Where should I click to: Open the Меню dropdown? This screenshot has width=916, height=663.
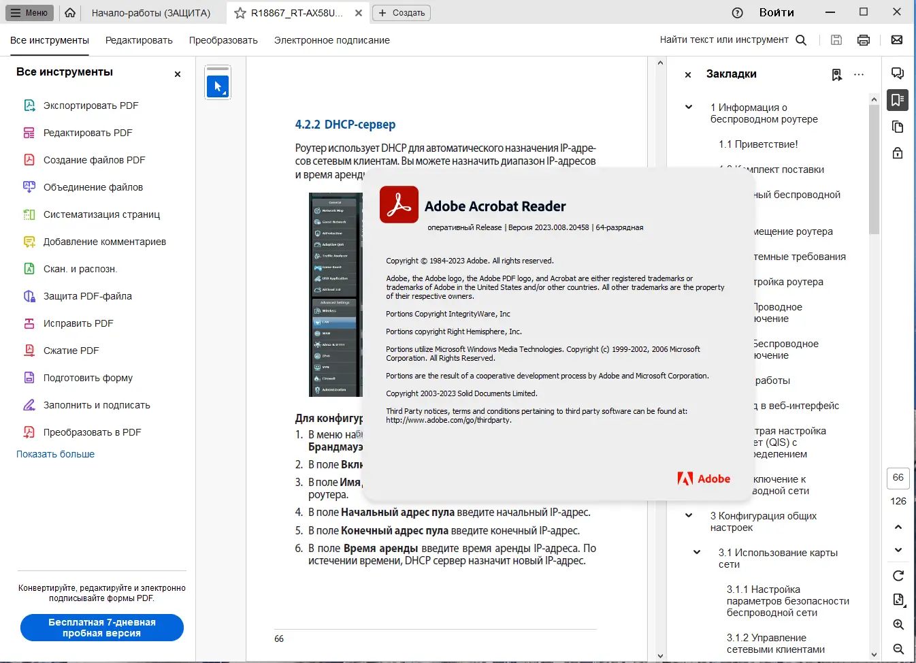[29, 12]
